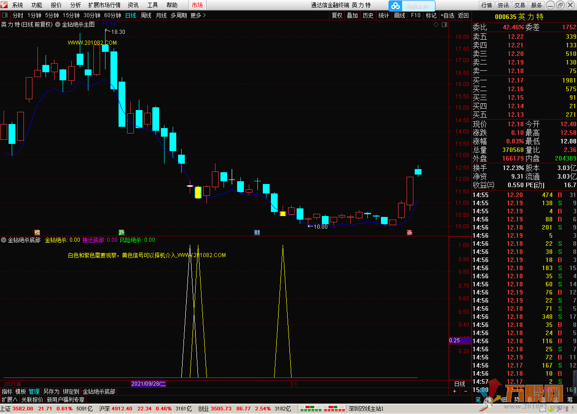
Task: Add the stock with the +自选 button
Action: (x=447, y=15)
